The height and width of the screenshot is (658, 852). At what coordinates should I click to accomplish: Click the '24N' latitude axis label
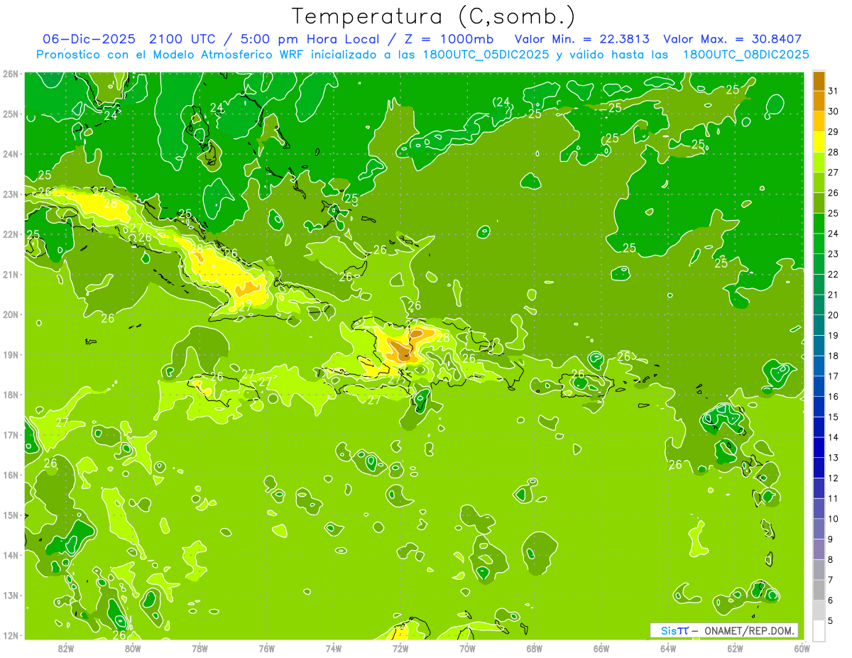(10, 154)
